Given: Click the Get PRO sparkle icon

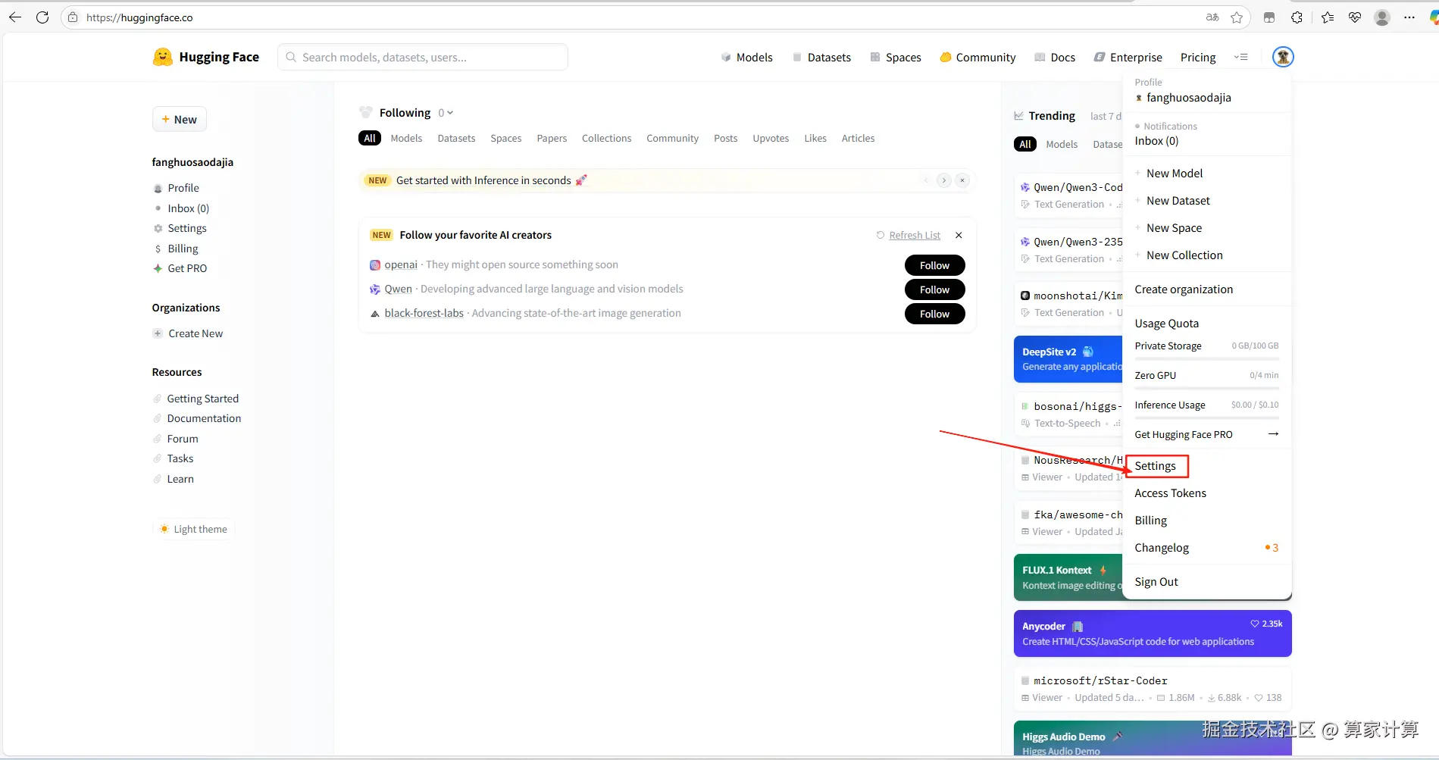Looking at the screenshot, I should coord(158,268).
